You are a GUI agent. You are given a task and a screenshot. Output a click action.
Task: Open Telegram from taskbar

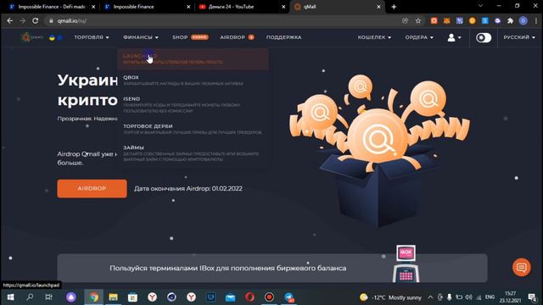pyautogui.click(x=288, y=297)
